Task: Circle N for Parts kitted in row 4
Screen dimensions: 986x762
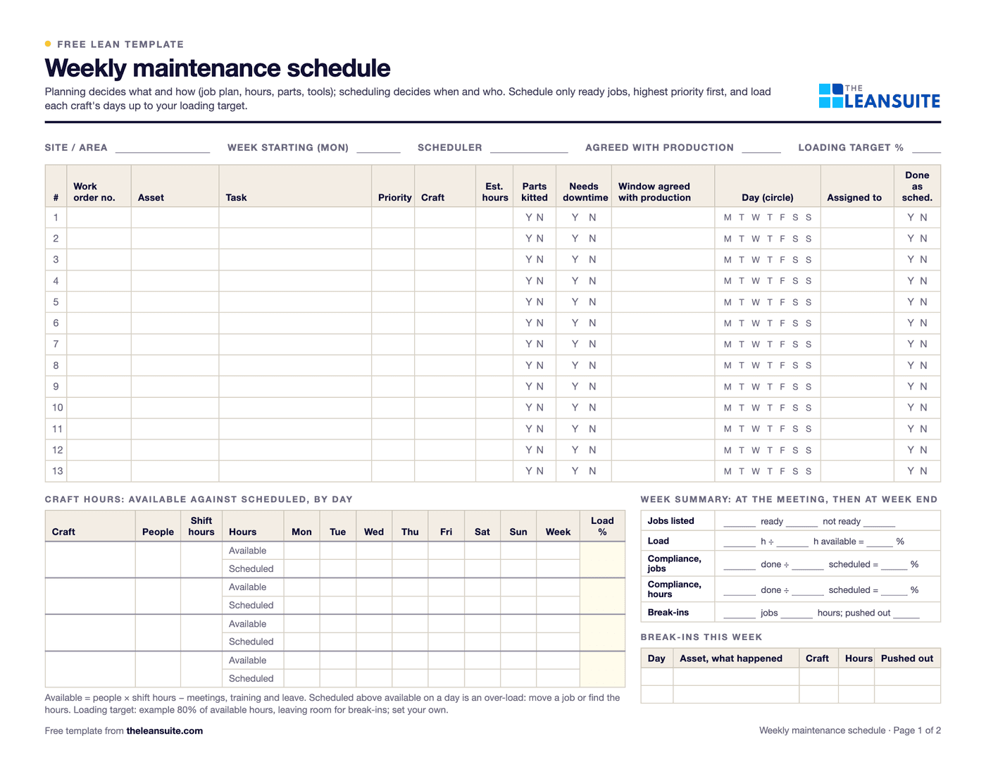Action: click(x=540, y=281)
